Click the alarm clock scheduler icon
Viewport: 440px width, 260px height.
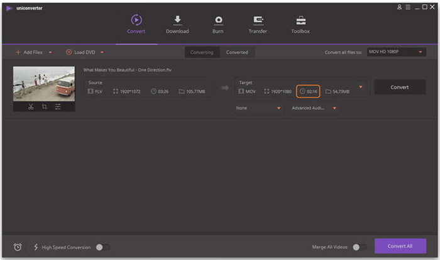18,247
